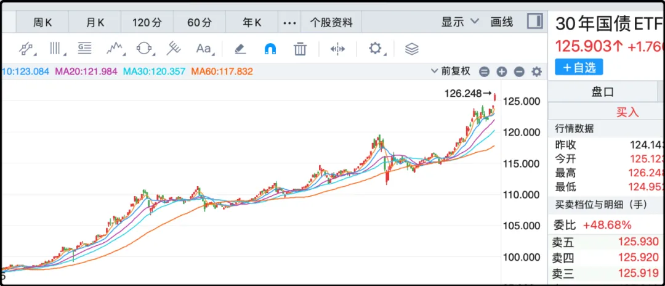Toggle the right side panel layout
Viewport: 665px width, 286px height.
(534, 22)
